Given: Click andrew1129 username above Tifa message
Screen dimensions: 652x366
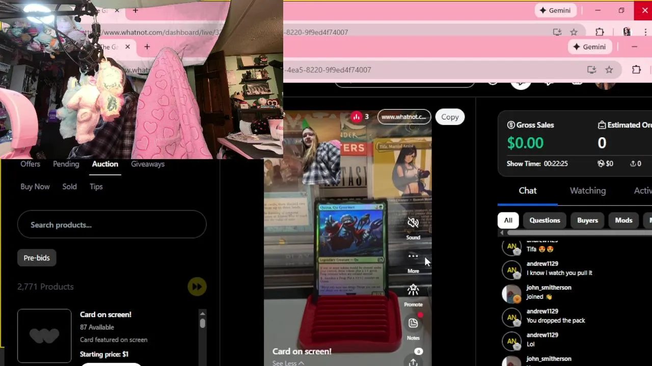Looking at the screenshot, I should coord(542,240).
